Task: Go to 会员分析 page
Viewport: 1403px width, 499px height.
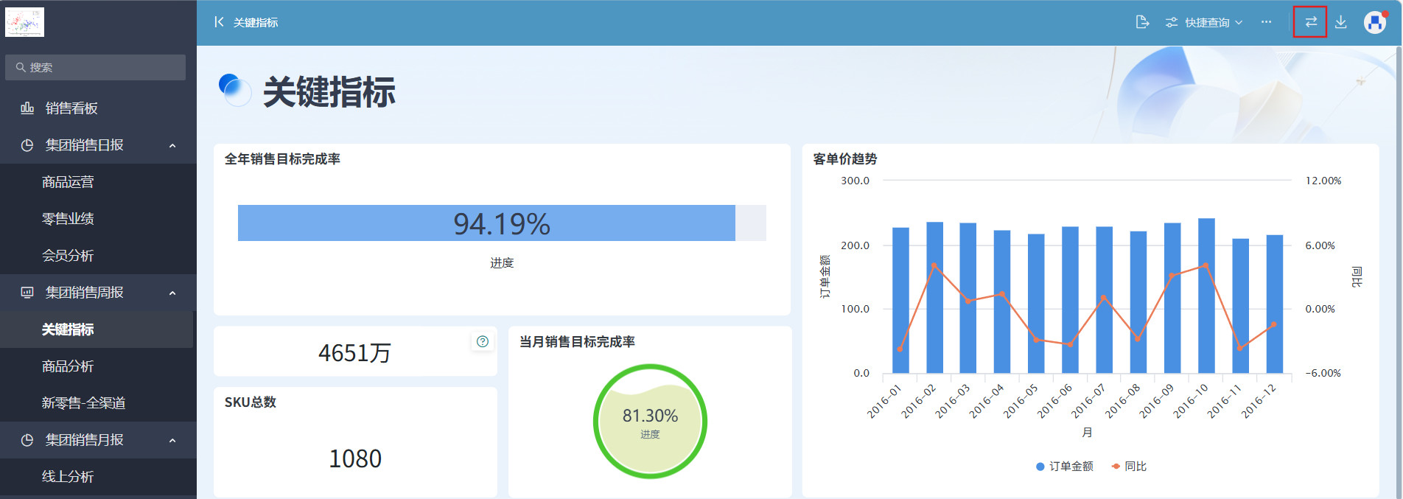Action: 68,256
